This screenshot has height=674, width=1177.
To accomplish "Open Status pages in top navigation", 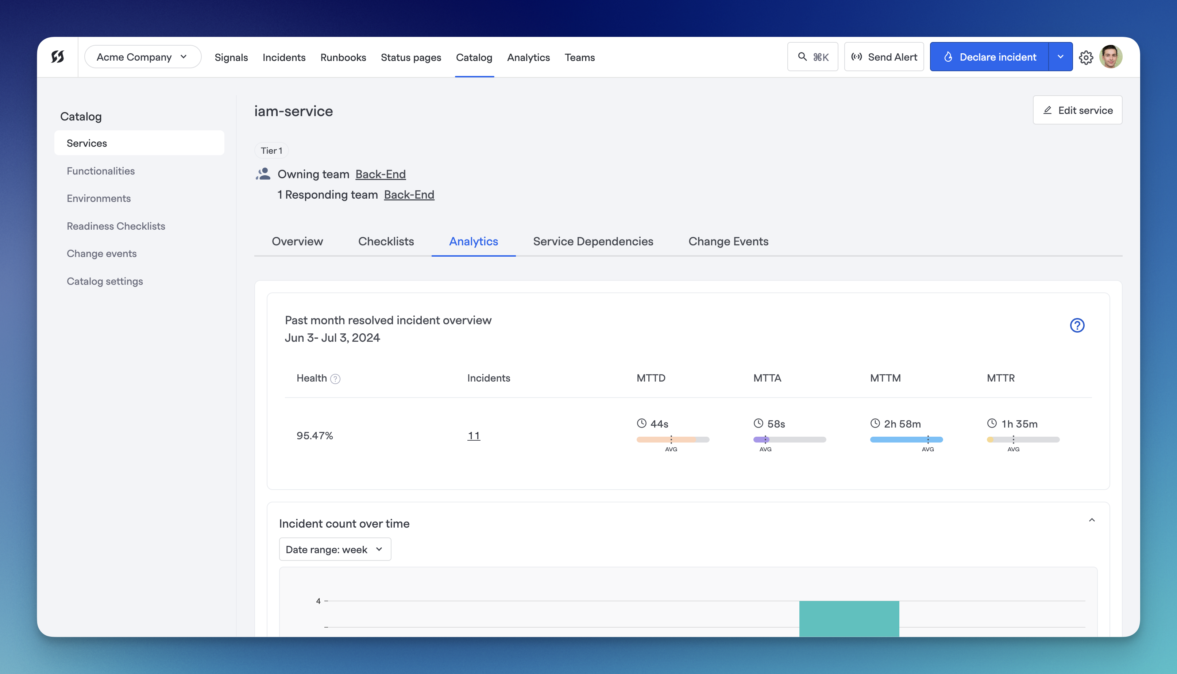I will tap(411, 57).
